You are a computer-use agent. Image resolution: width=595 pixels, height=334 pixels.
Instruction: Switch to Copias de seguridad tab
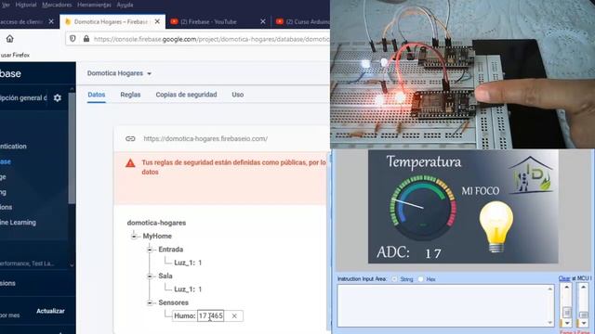click(x=186, y=95)
